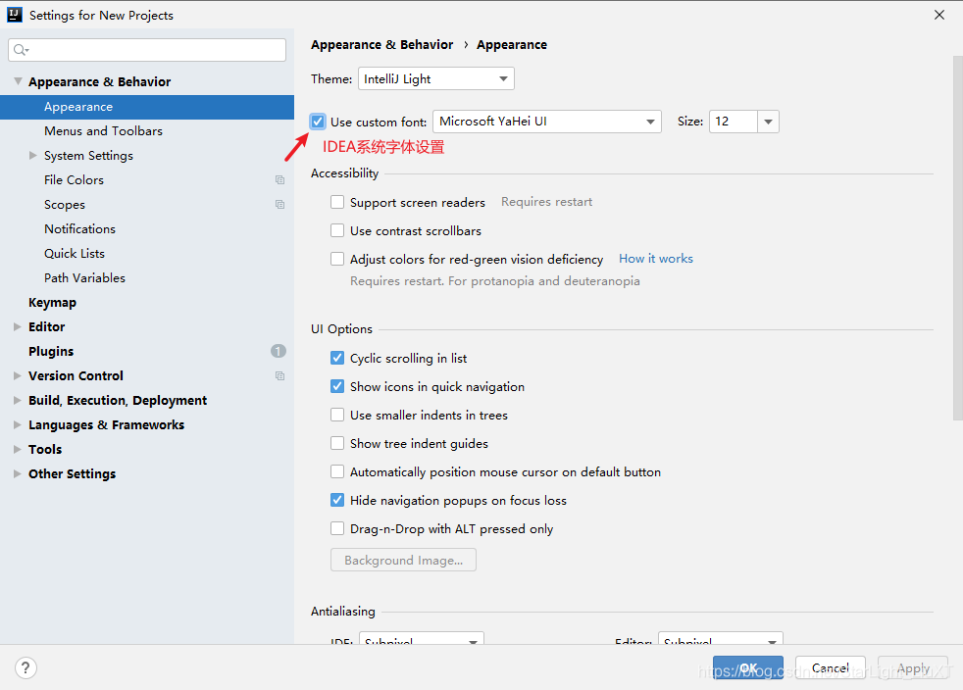Enable Show tree indent guides
The image size is (963, 690).
tap(337, 443)
